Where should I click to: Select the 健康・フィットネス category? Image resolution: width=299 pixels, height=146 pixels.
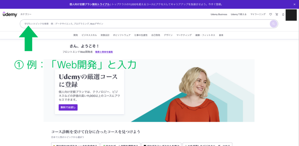point(205,35)
